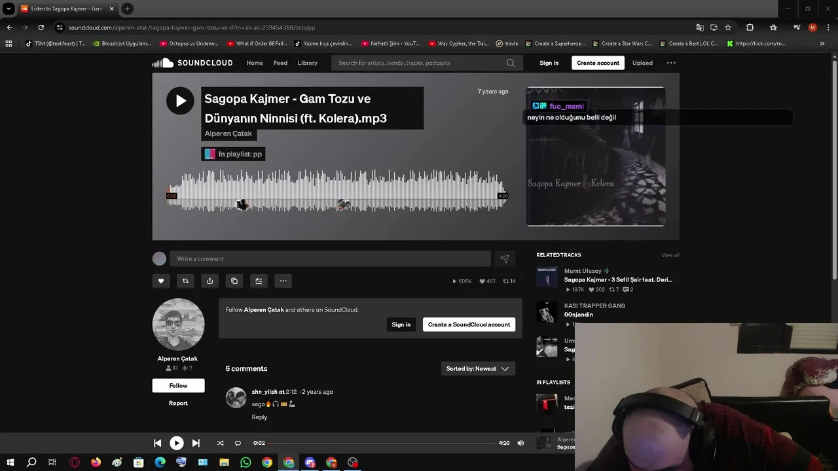Open the Upload nav item
This screenshot has width=838, height=471.
pyautogui.click(x=642, y=63)
